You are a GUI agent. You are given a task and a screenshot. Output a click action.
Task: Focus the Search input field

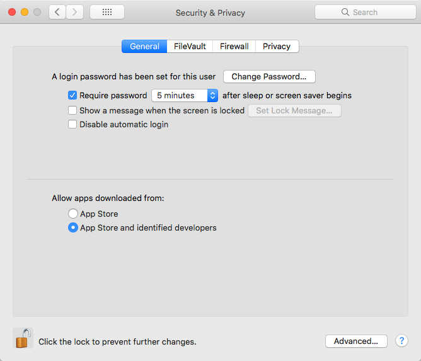(x=366, y=12)
